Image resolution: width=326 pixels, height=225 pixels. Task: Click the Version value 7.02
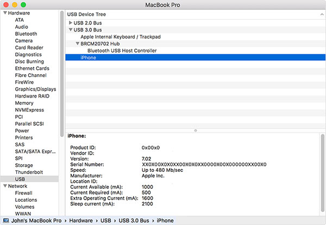(146, 159)
